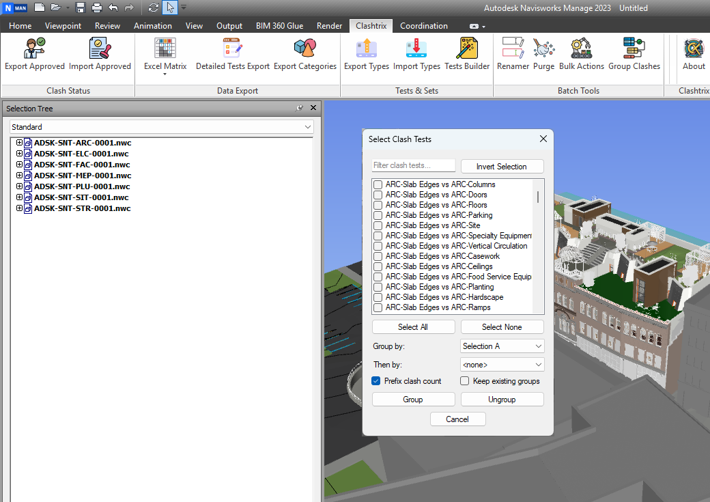Pin the Selection Tree panel
The width and height of the screenshot is (710, 502).
(299, 108)
